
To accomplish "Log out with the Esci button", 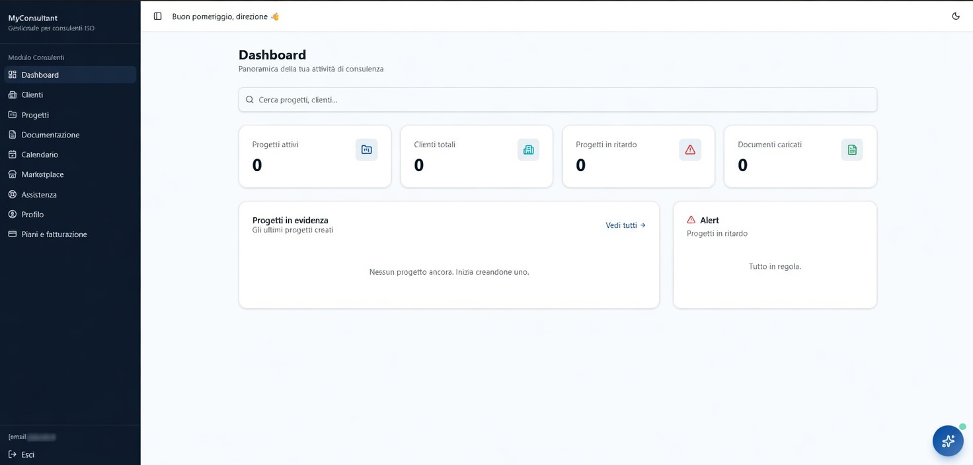I will pyautogui.click(x=70, y=454).
